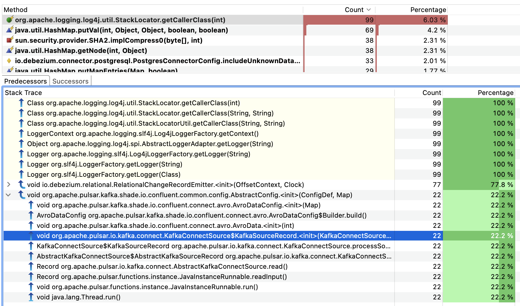Click the Count column sort arrow in the top table

[x=369, y=10]
